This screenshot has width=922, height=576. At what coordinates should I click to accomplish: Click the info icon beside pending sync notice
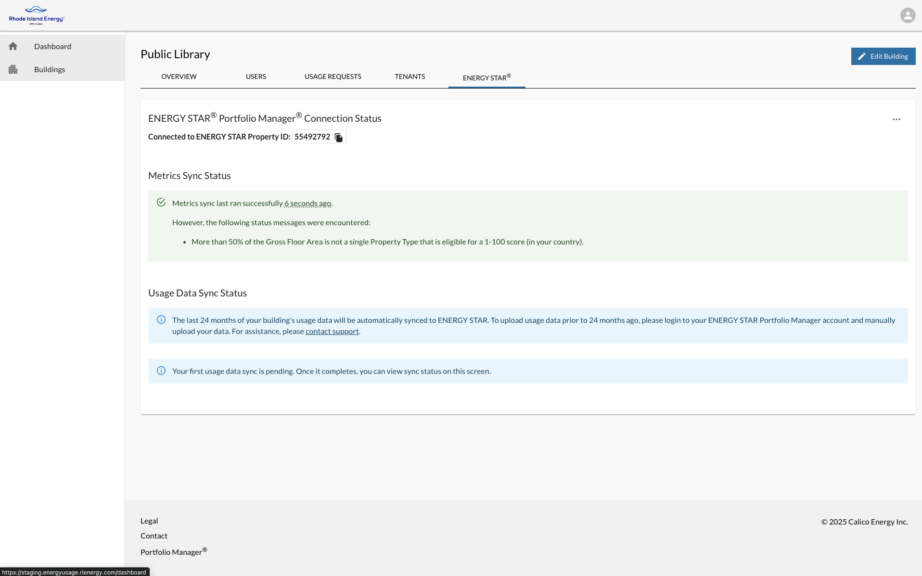point(161,371)
